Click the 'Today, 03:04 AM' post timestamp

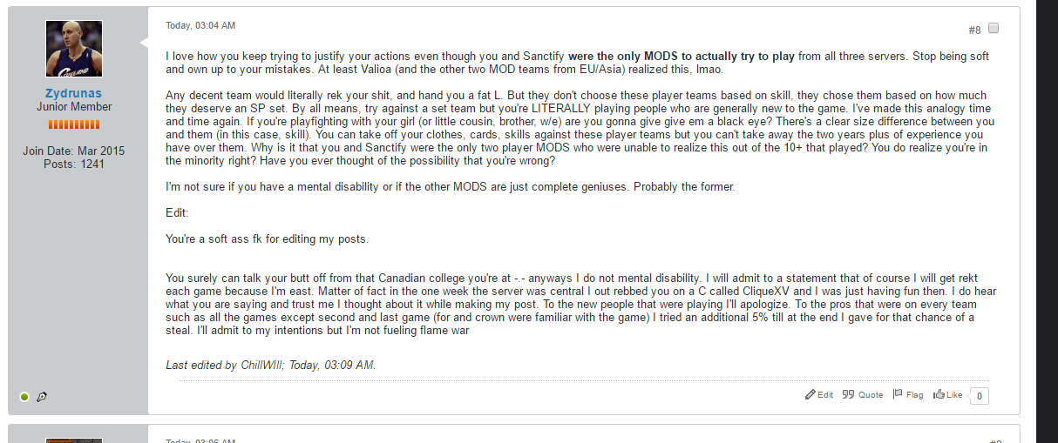(200, 25)
